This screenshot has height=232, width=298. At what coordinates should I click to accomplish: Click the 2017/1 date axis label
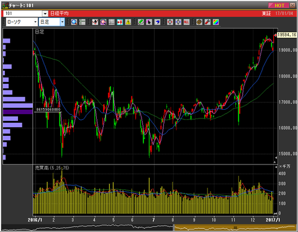(x=273, y=220)
